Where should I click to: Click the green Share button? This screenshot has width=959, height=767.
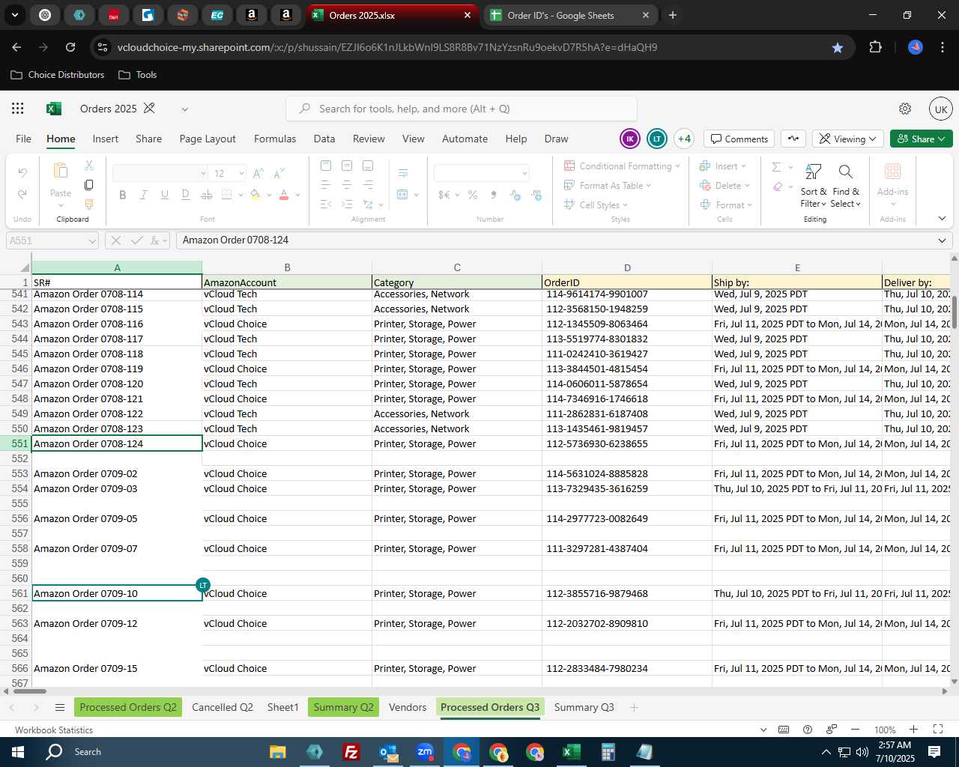[922, 139]
